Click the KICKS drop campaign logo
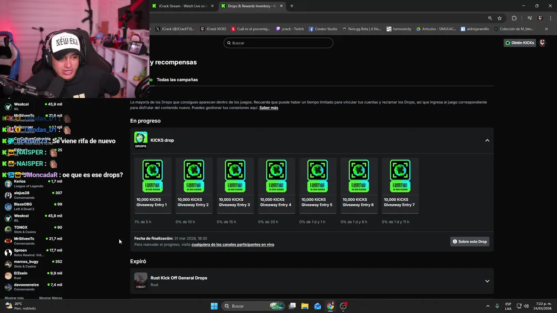Viewport: 557px width, 313px height. click(141, 140)
